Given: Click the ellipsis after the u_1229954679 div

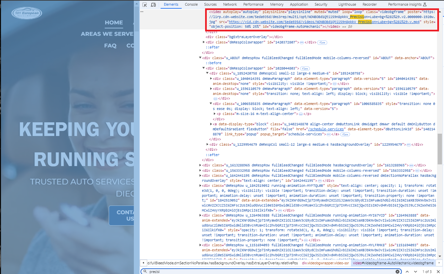Looking at the screenshot, I should [x=409, y=145].
